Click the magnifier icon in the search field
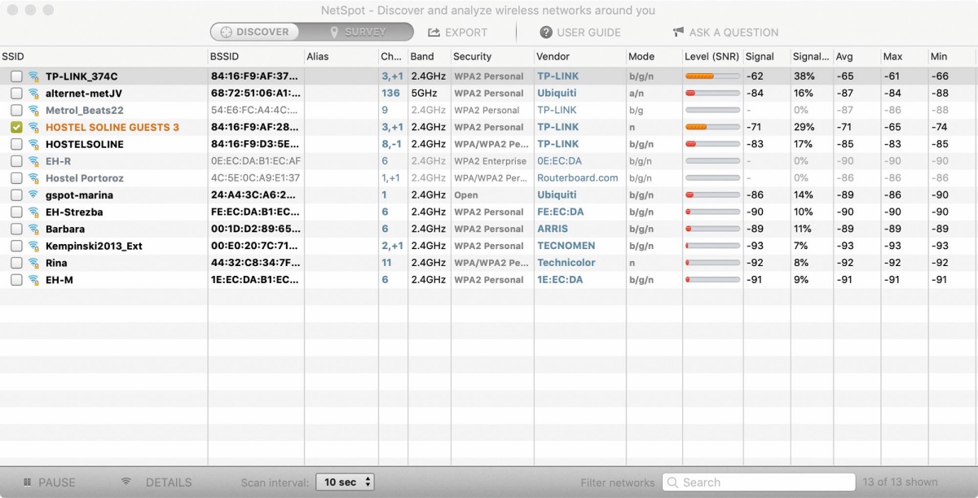 673,483
